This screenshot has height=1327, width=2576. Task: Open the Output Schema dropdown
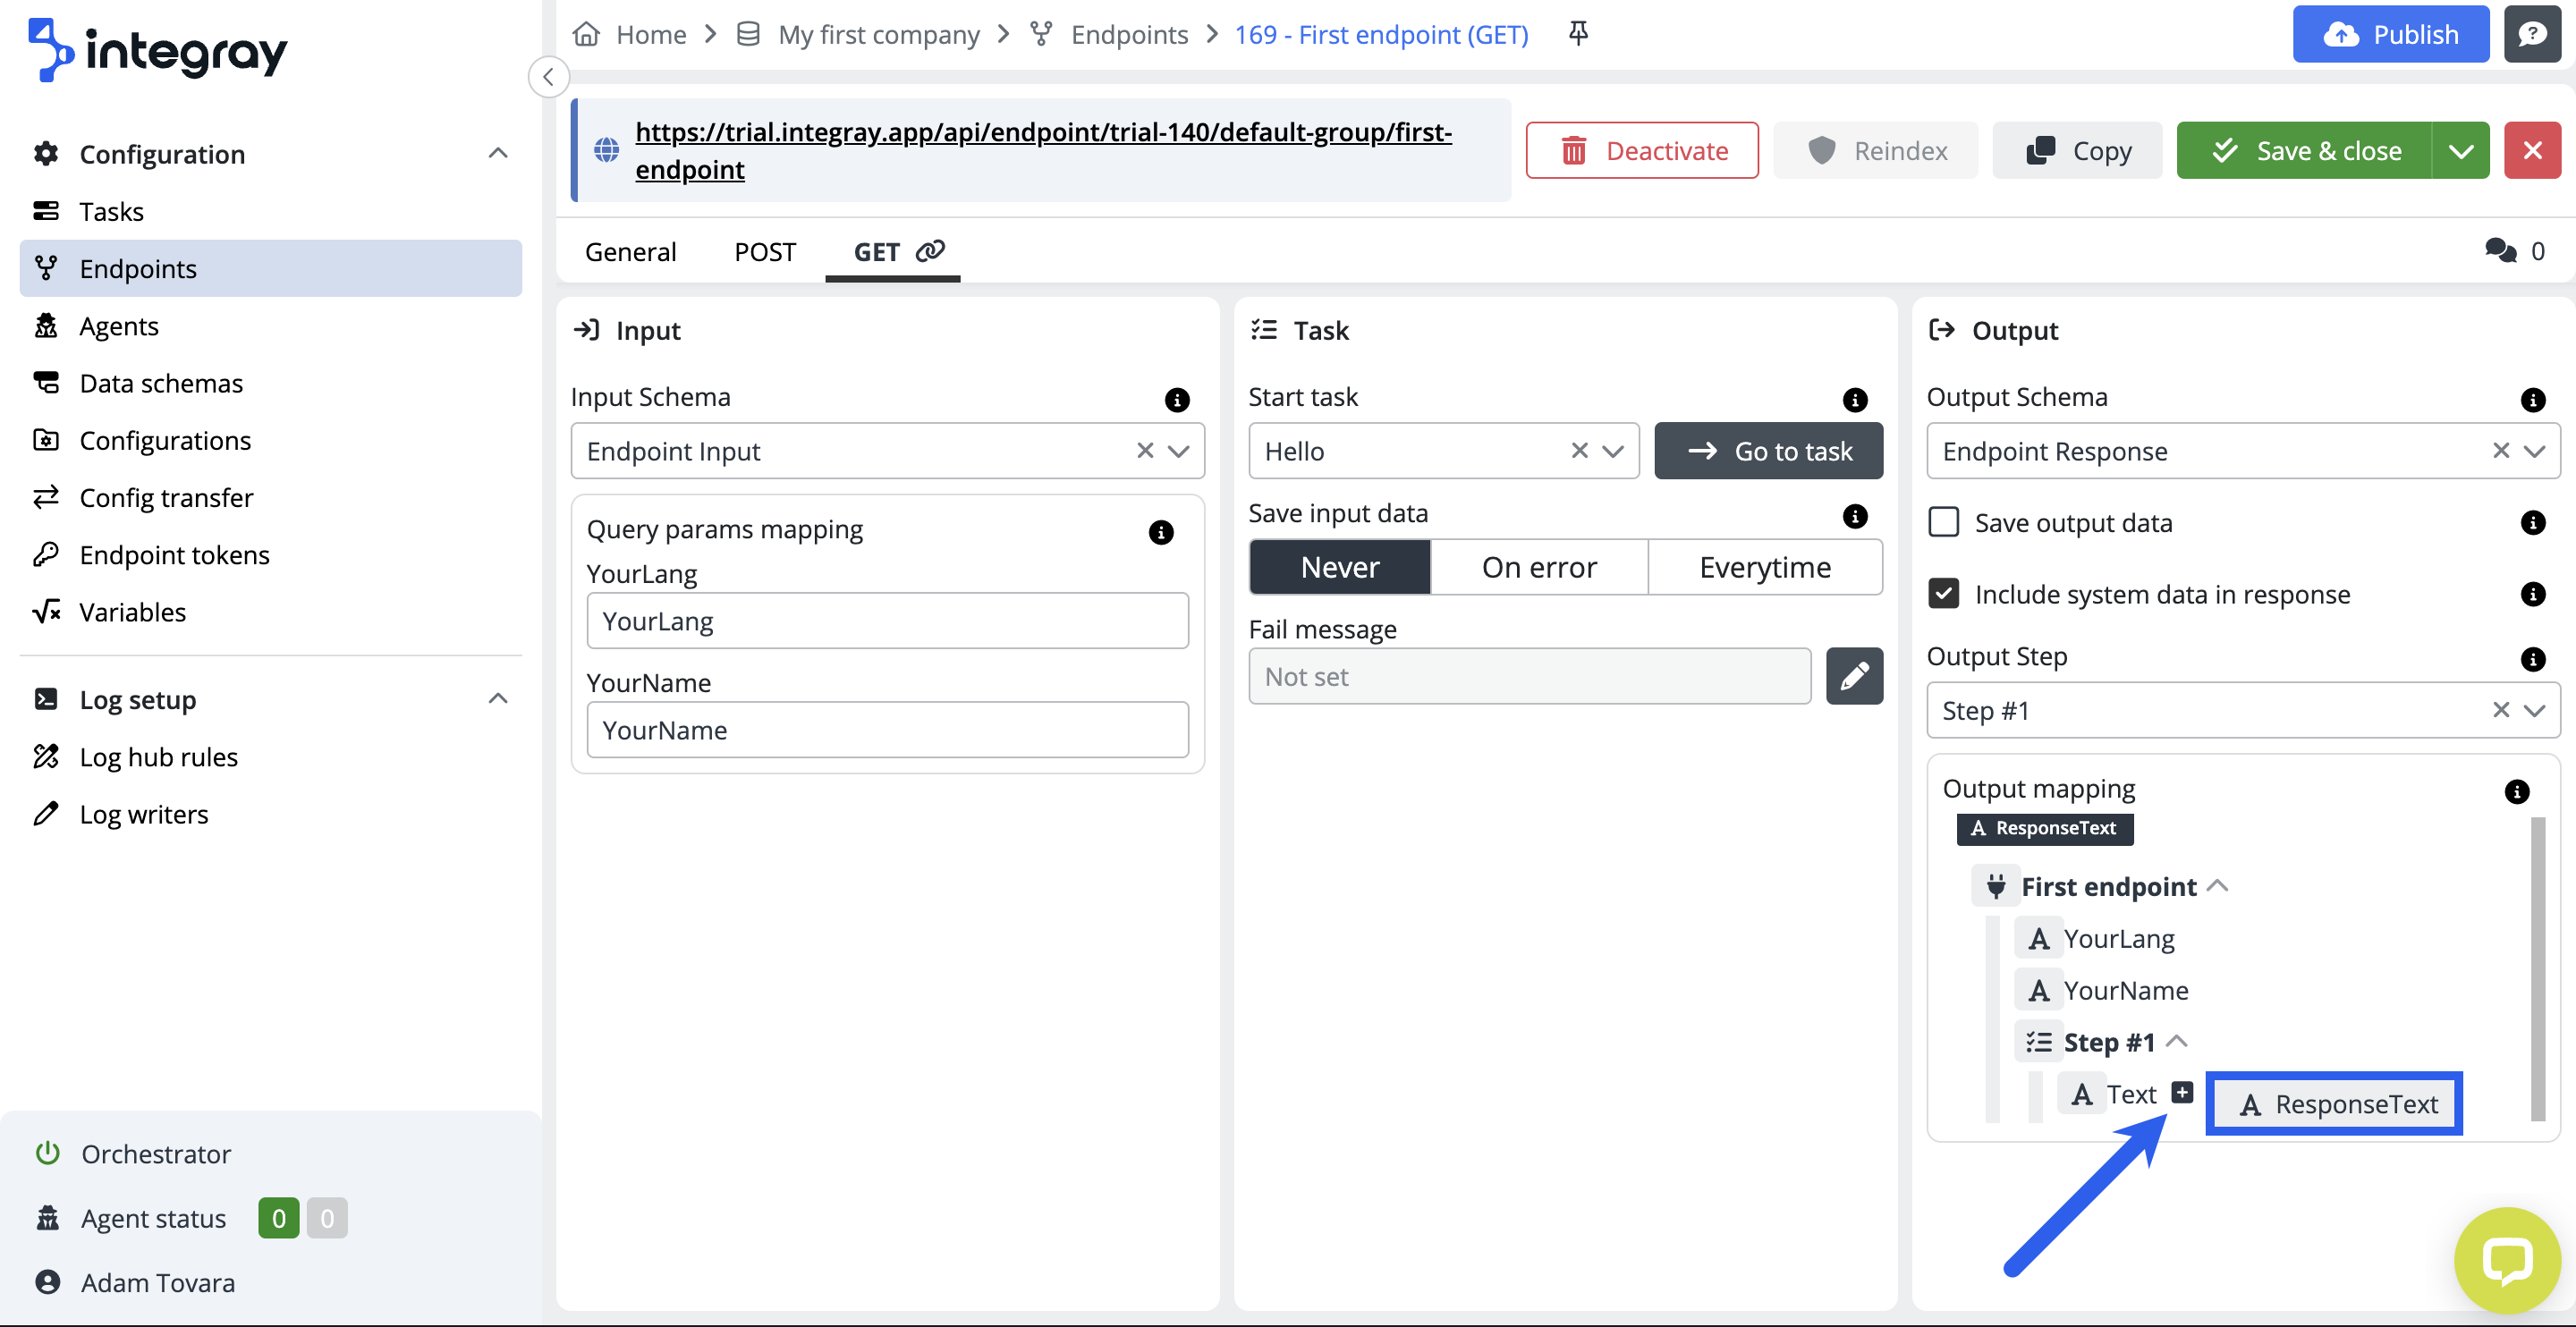2533,451
